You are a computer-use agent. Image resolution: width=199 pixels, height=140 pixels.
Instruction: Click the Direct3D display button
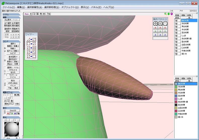pos(13,110)
